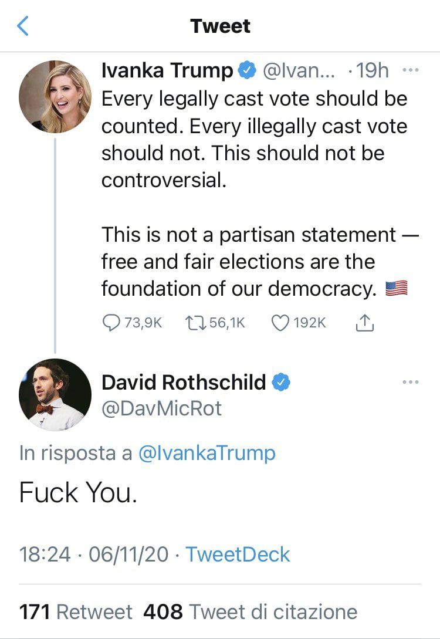440x639 pixels.
Task: View the 171 Retweet list
Action: coord(76,612)
